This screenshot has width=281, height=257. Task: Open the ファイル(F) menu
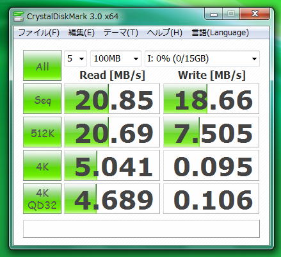tap(38, 33)
